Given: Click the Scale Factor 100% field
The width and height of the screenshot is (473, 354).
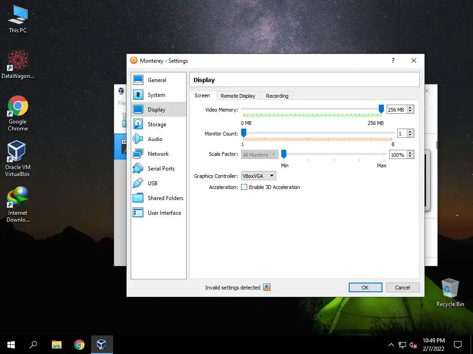Looking at the screenshot, I should pos(398,155).
